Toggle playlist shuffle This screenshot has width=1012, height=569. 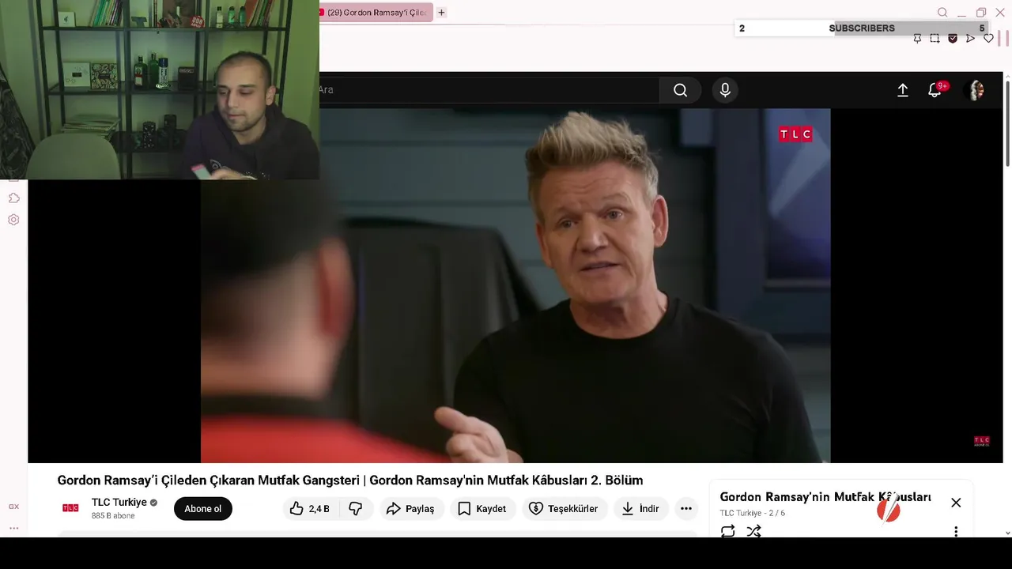pyautogui.click(x=753, y=531)
